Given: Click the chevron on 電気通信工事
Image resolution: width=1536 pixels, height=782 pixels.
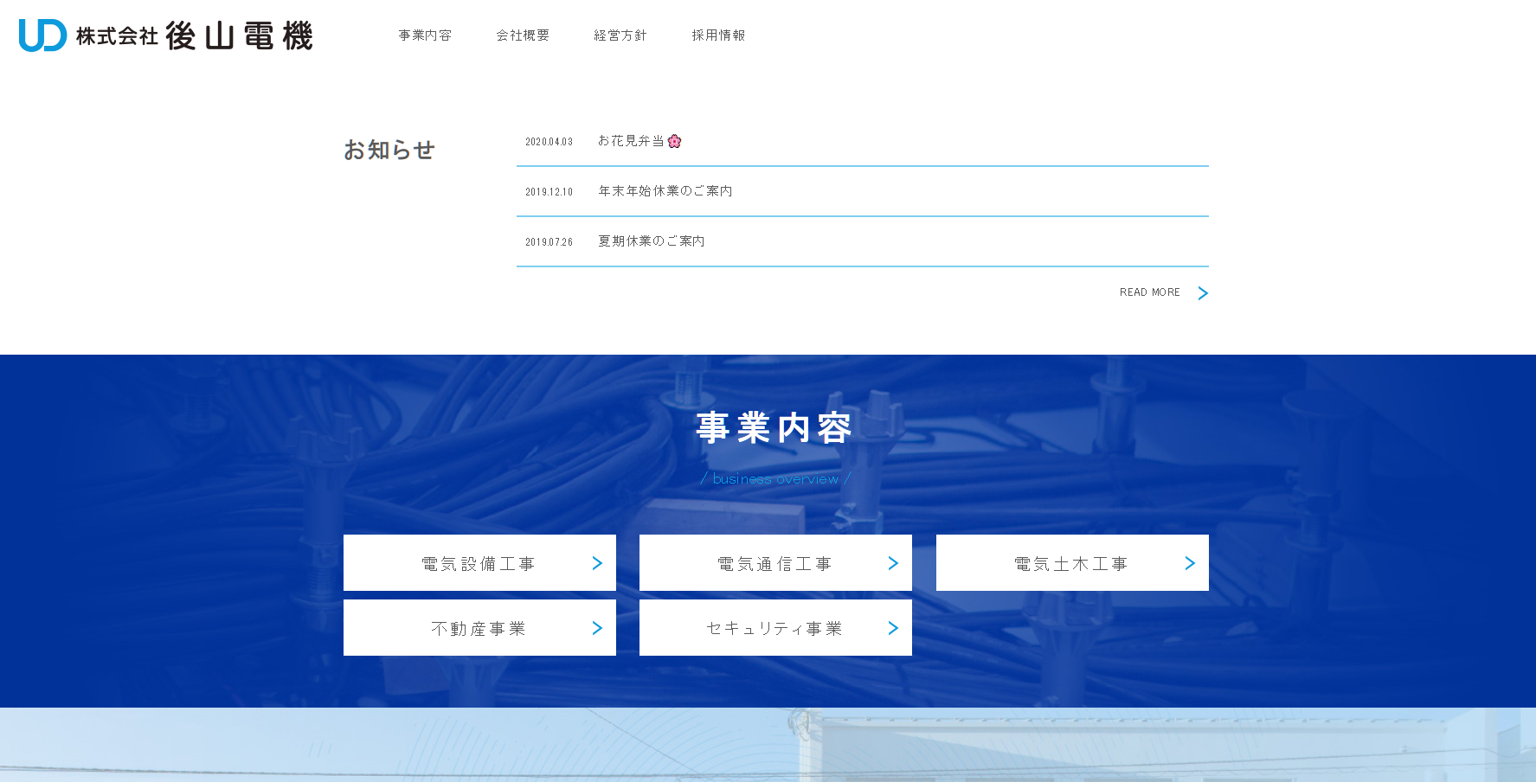Looking at the screenshot, I should tap(893, 563).
